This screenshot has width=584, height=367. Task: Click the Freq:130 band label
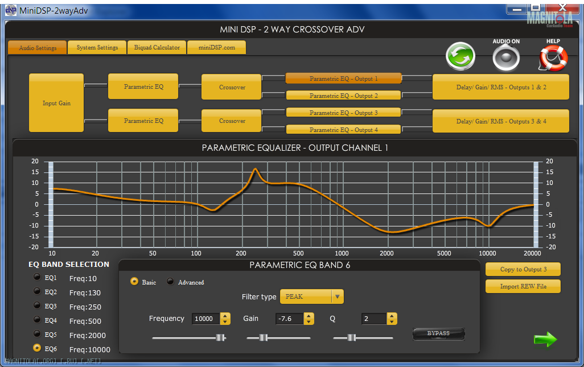click(x=85, y=292)
